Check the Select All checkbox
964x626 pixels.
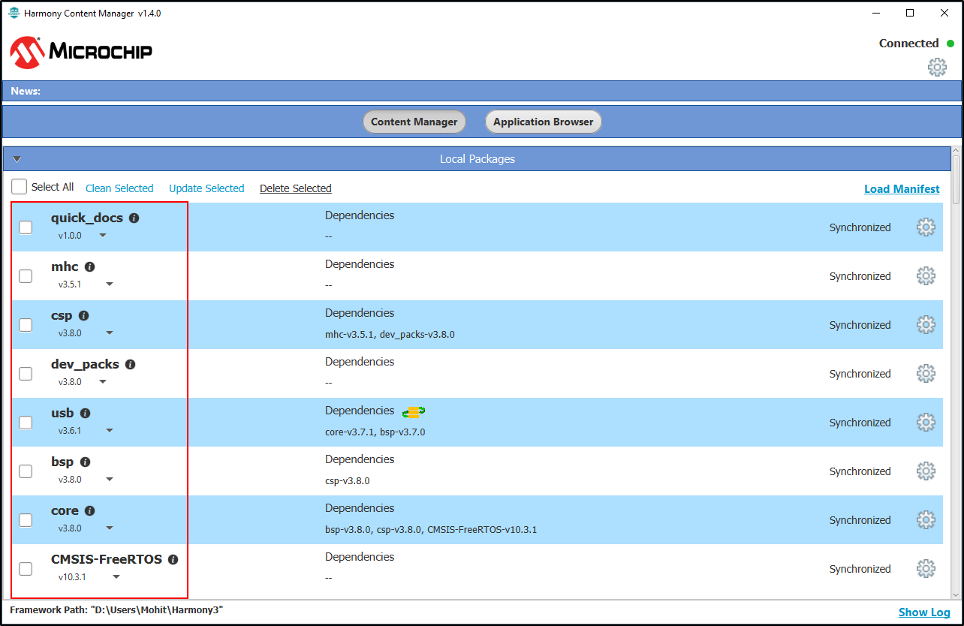pyautogui.click(x=20, y=187)
